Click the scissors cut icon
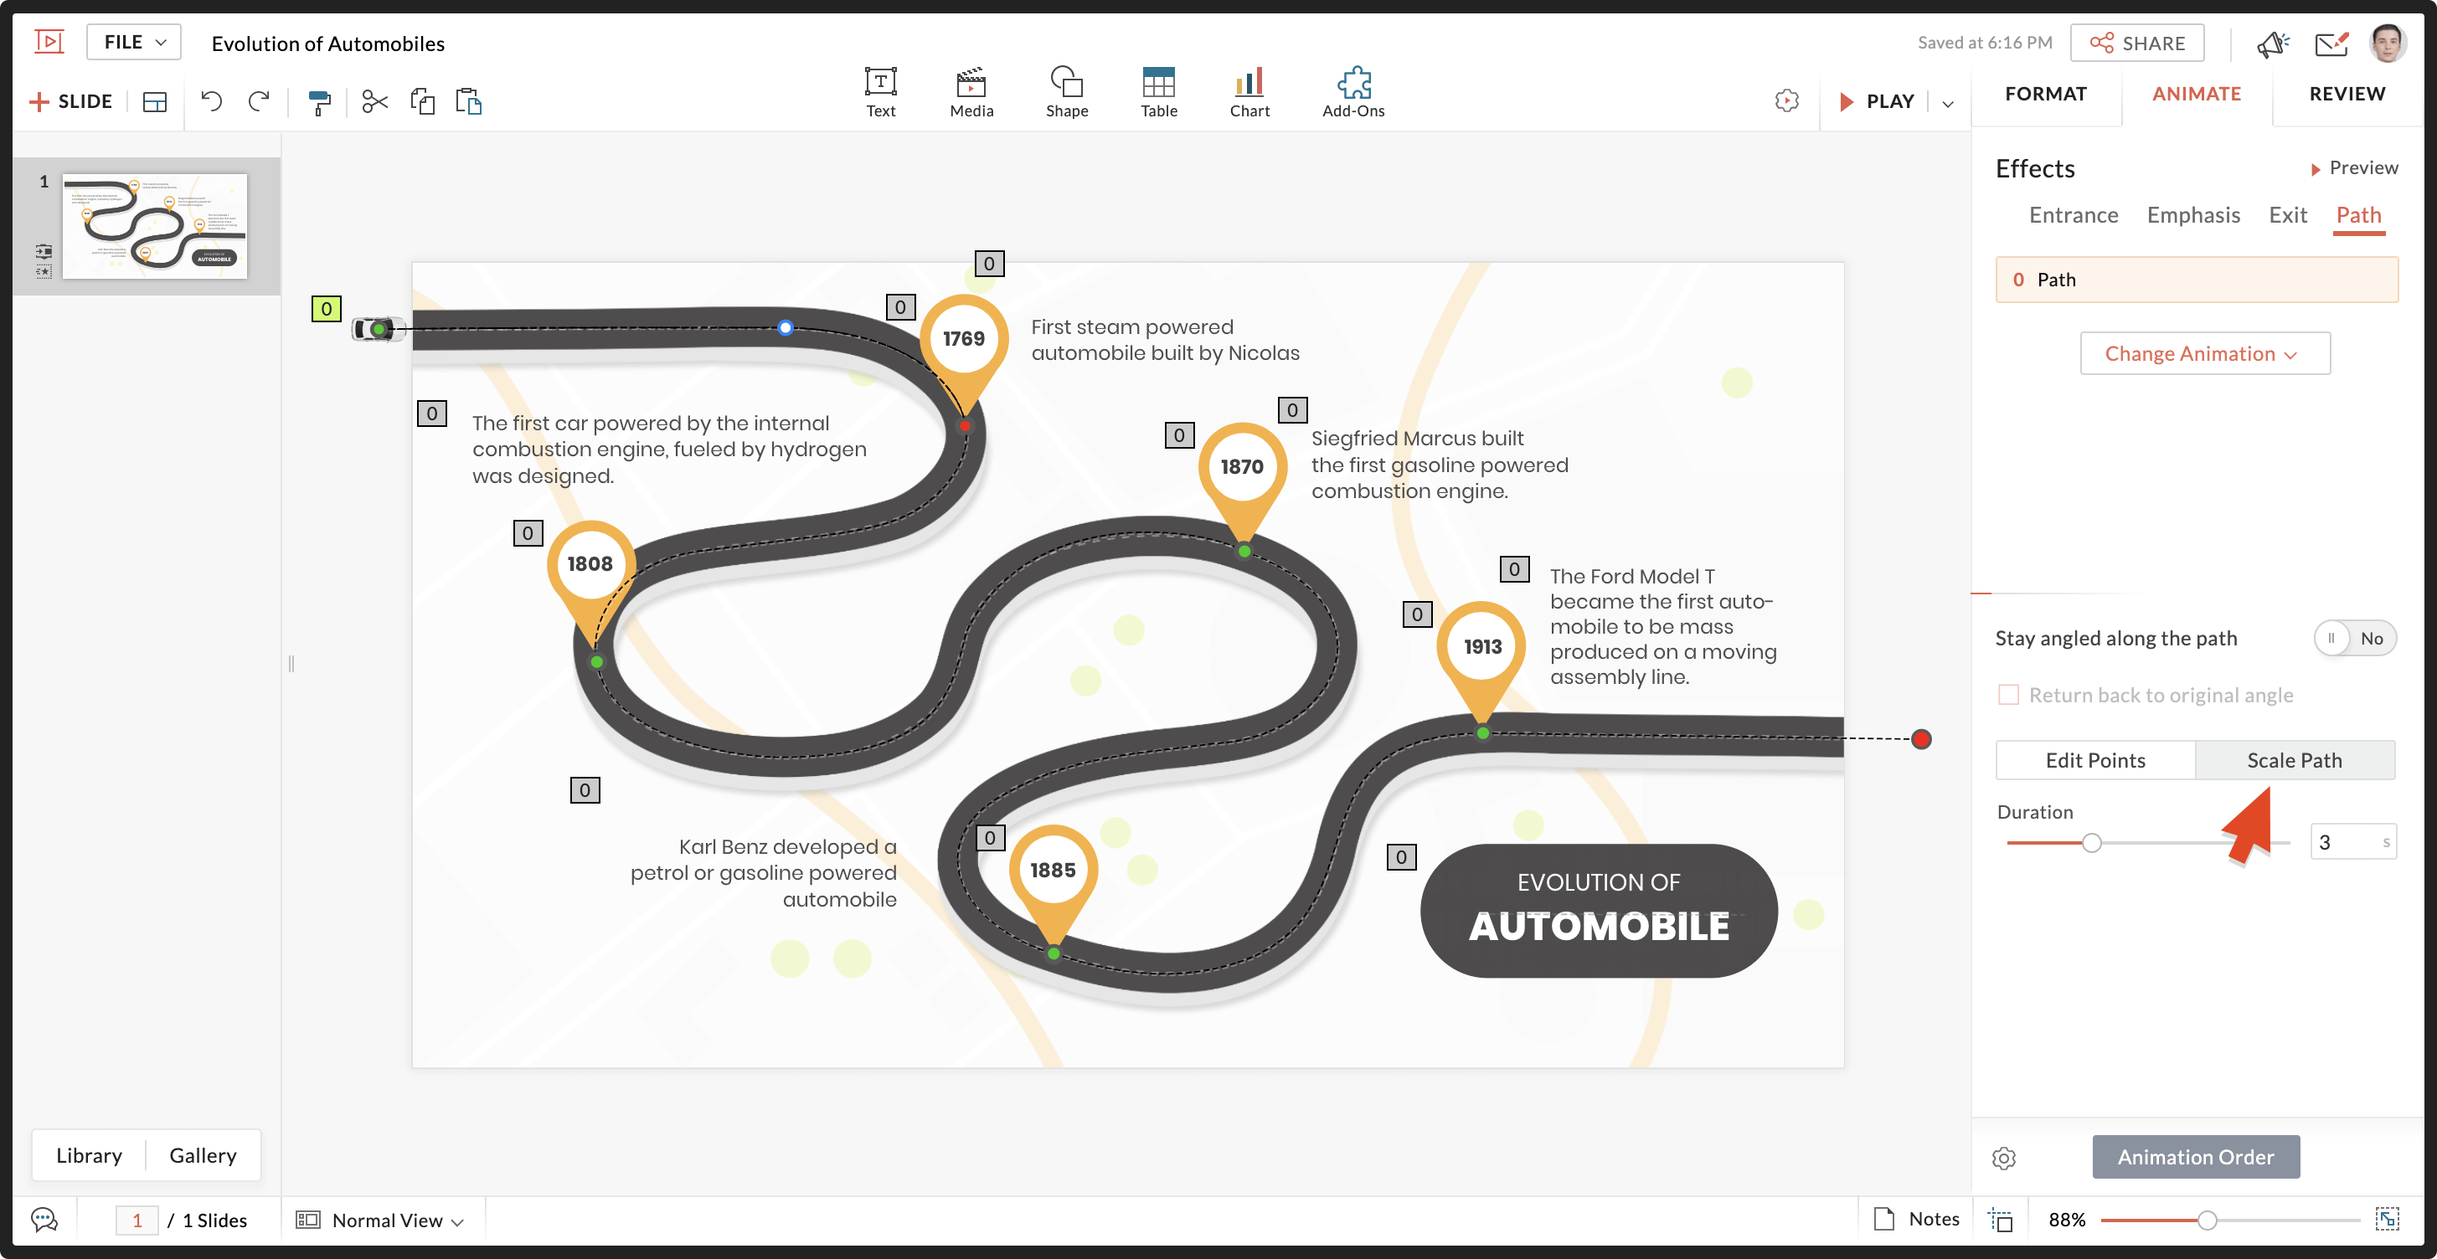This screenshot has height=1259, width=2437. point(374,101)
